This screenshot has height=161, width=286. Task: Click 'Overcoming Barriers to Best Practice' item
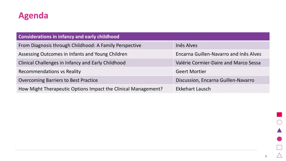click(58, 80)
